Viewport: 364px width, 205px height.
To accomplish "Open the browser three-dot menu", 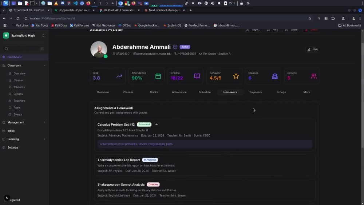I will pyautogui.click(x=360, y=18).
